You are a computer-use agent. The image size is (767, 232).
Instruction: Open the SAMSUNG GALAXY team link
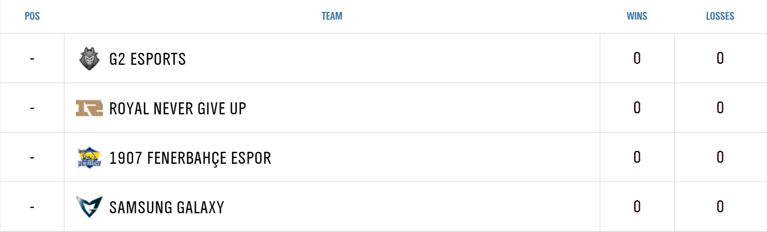pyautogui.click(x=167, y=208)
